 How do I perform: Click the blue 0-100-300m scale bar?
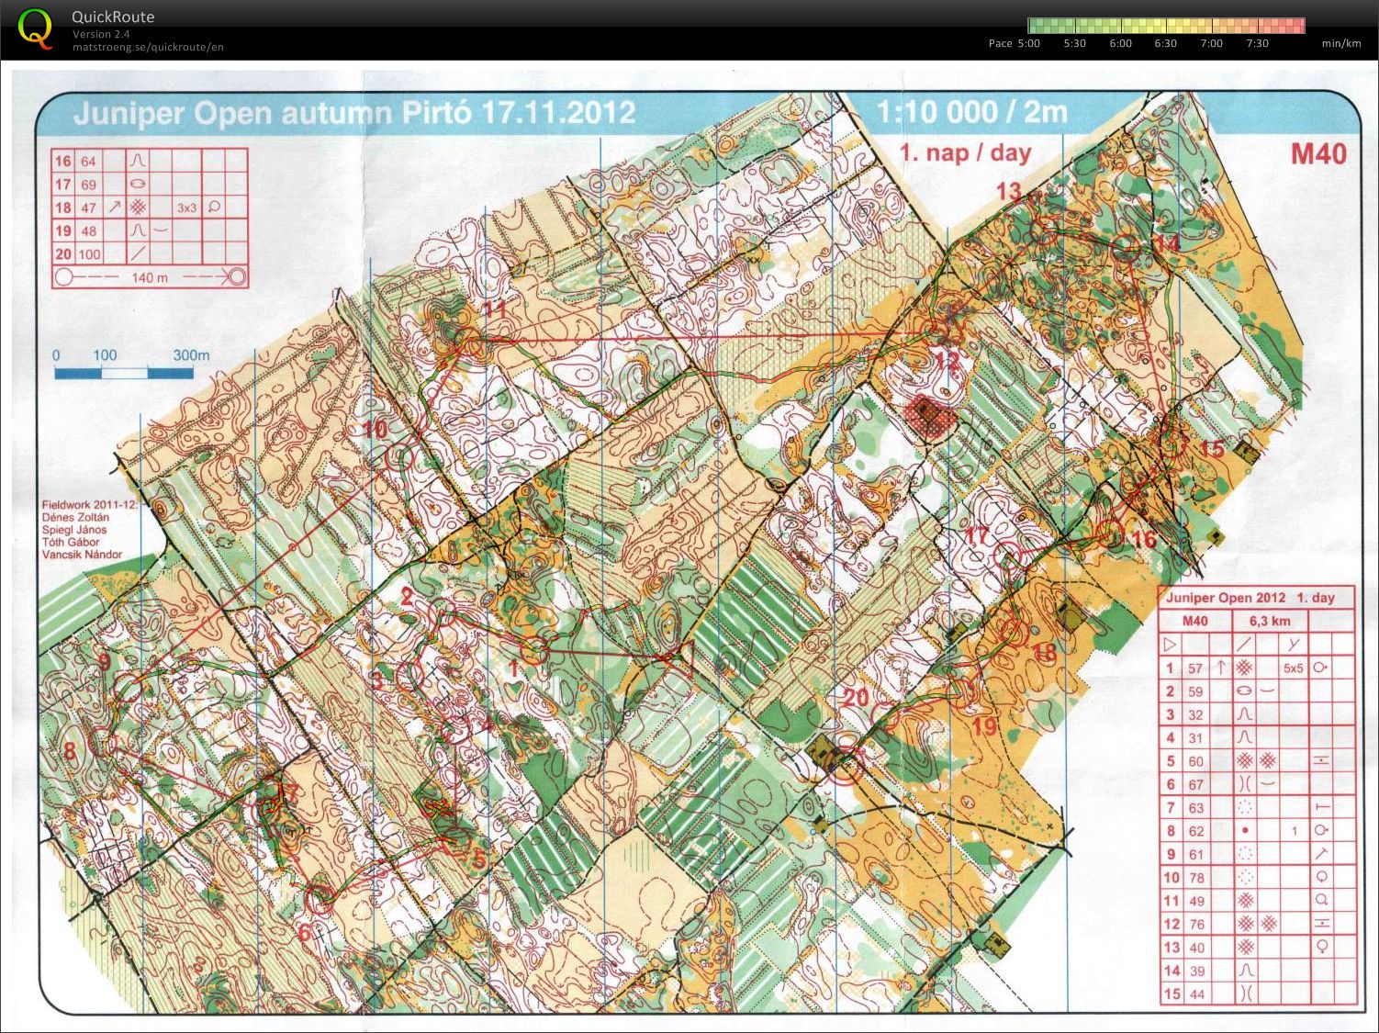coord(124,373)
